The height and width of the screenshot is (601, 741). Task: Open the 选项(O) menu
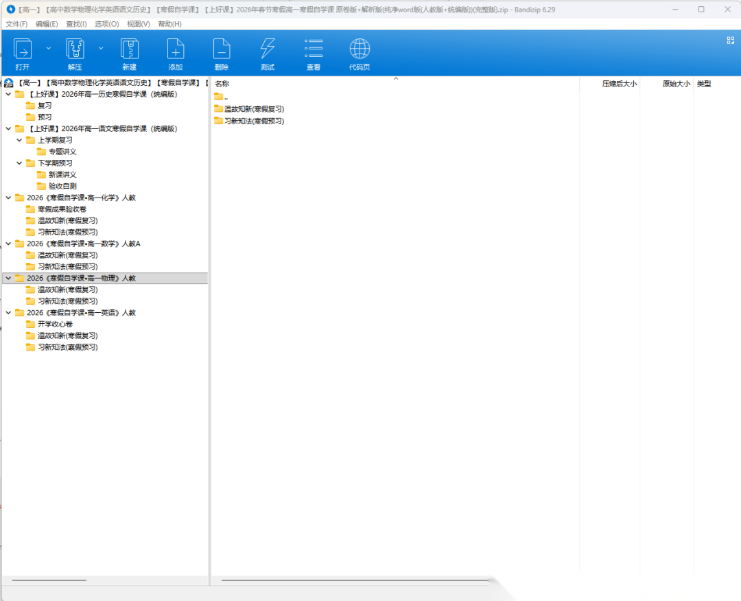pos(106,24)
